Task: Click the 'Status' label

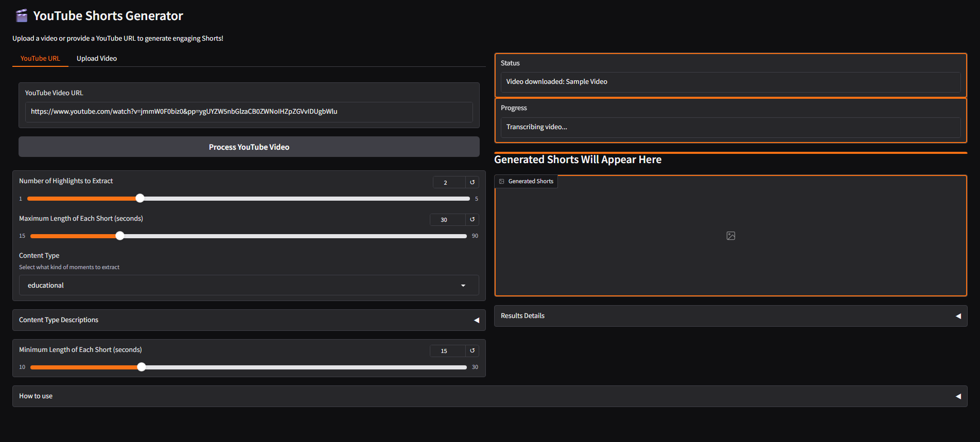Action: (x=510, y=63)
